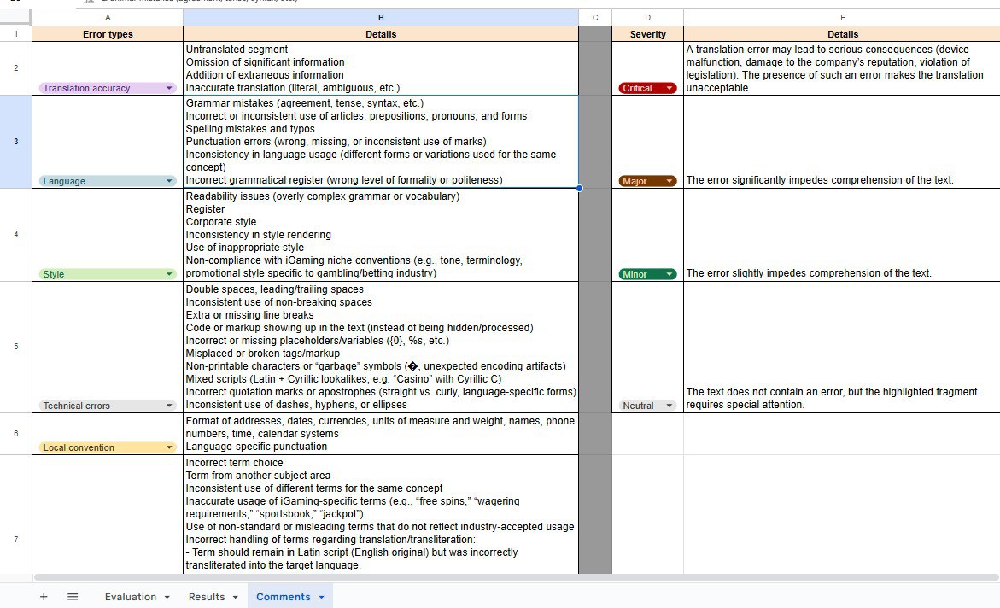
Task: Open the Major severity dropdown
Action: (670, 181)
